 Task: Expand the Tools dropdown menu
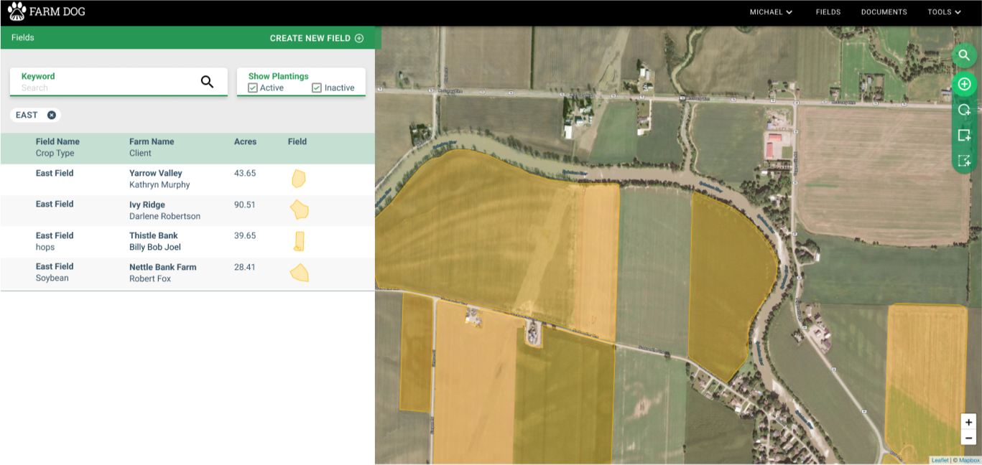tap(944, 12)
